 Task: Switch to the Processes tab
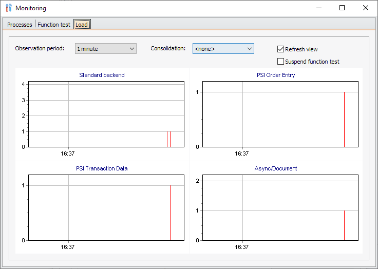tap(20, 25)
